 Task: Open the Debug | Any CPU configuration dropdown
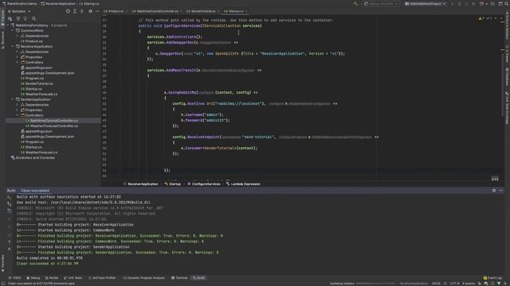pyautogui.click(x=381, y=3)
